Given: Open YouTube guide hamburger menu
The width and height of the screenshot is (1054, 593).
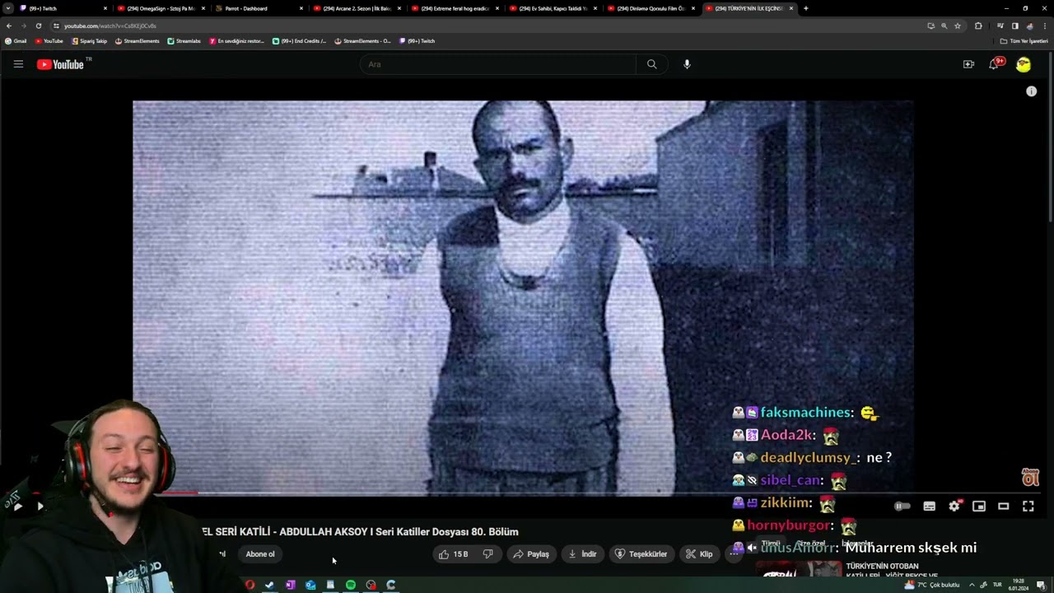Looking at the screenshot, I should (18, 64).
